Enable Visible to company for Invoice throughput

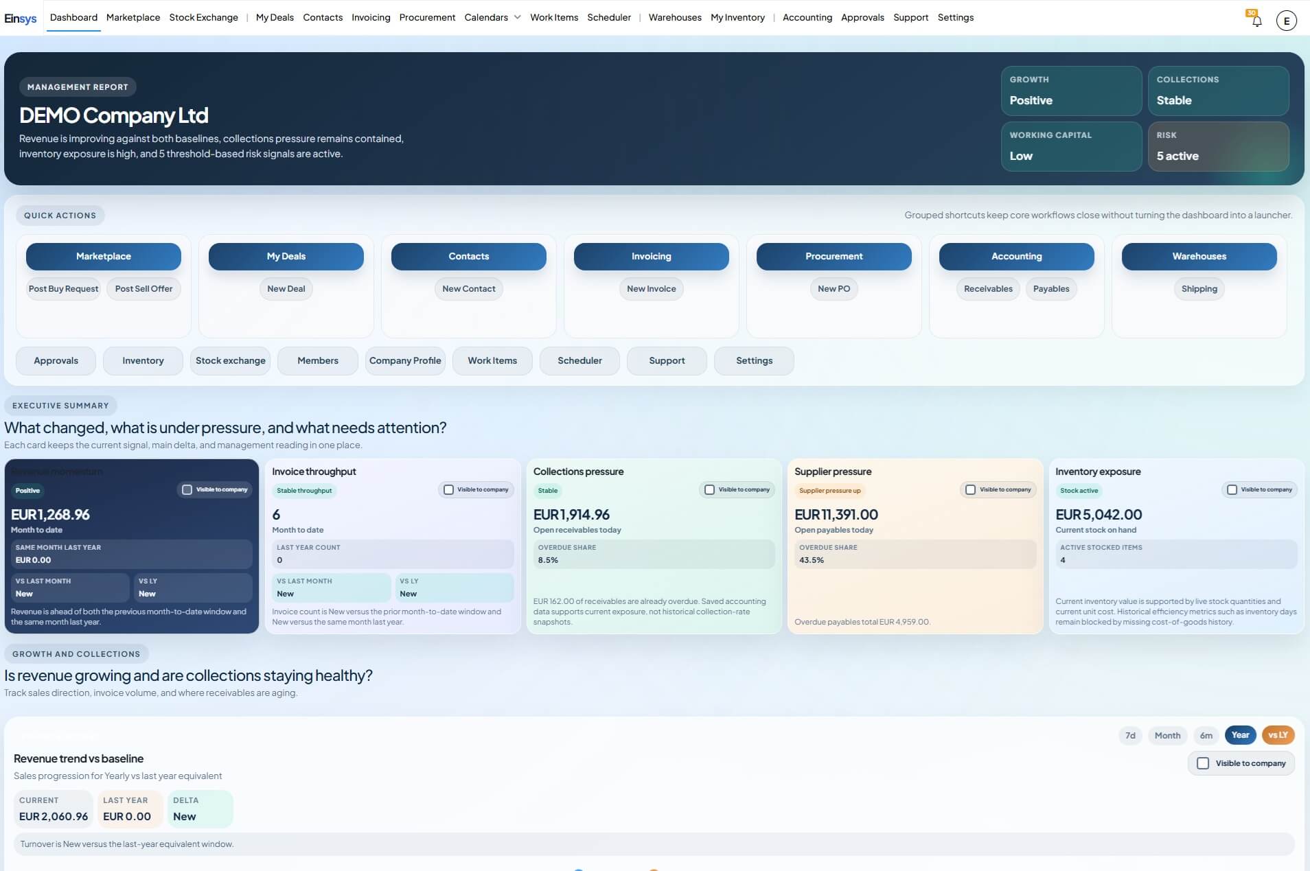click(x=449, y=490)
